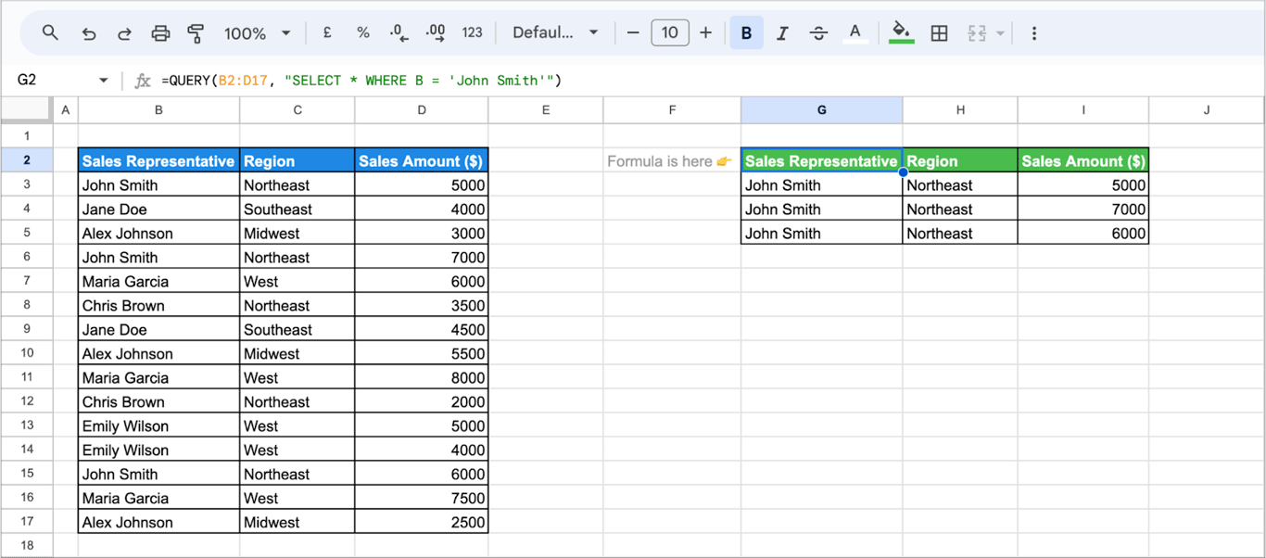This screenshot has height=558, width=1266.
Task: Click the font size field showing 10
Action: coord(669,32)
